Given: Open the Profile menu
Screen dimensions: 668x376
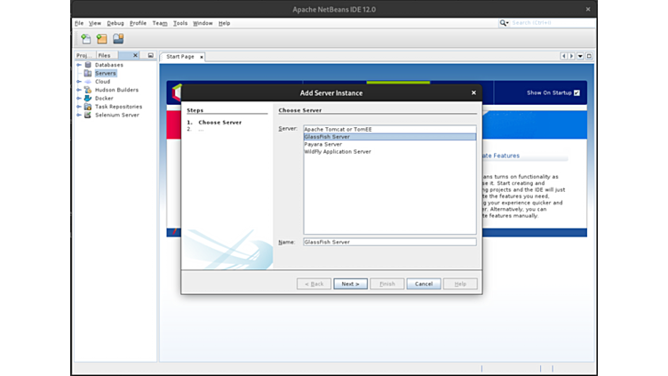Looking at the screenshot, I should [x=138, y=23].
